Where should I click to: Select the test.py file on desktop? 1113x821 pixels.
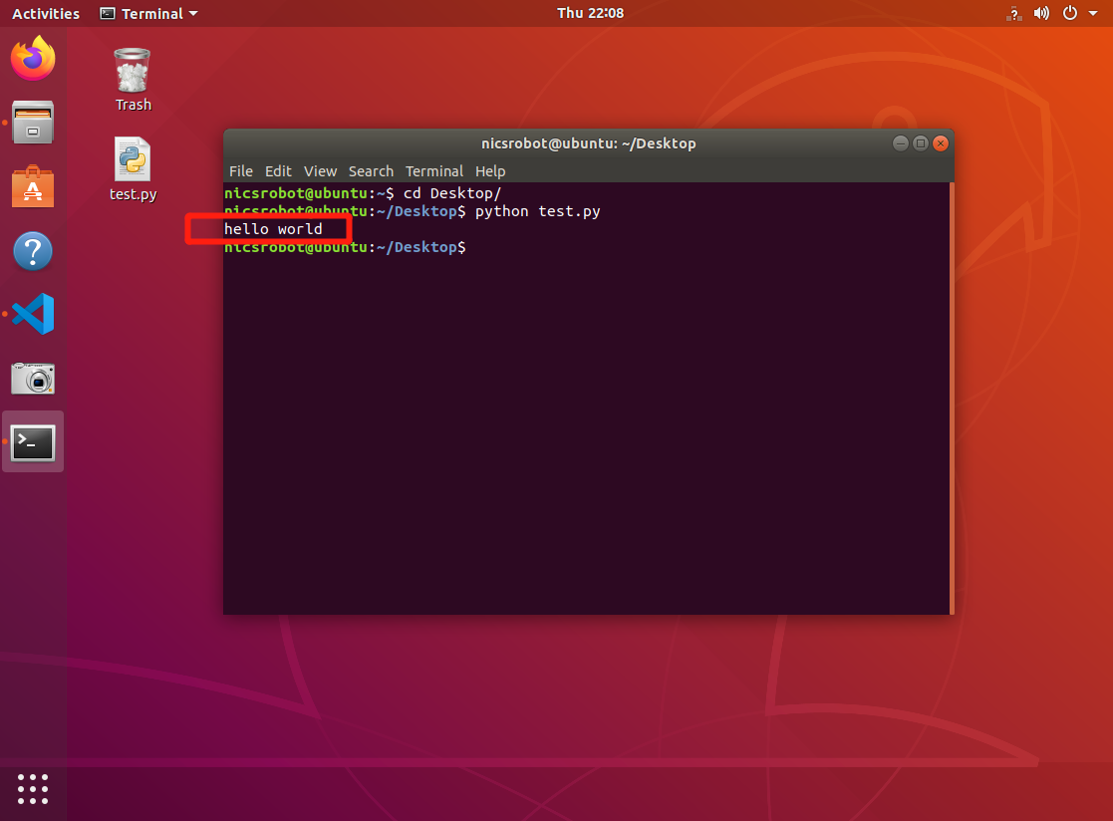[x=133, y=169]
